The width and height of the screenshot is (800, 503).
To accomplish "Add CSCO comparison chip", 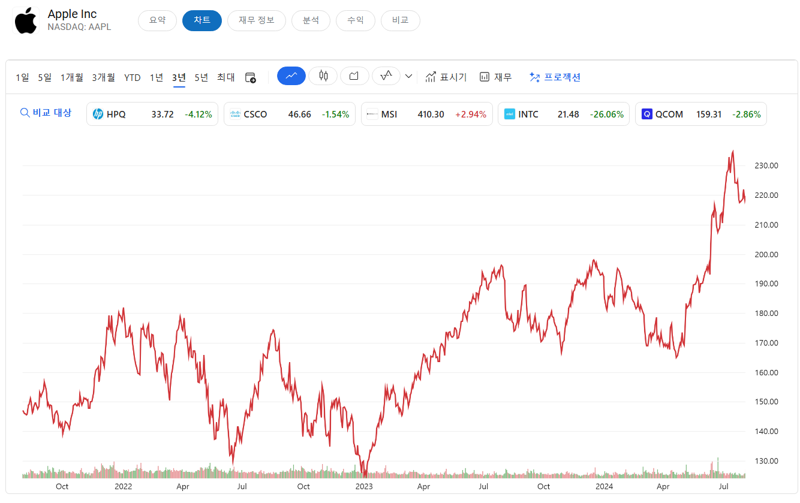I will (290, 114).
